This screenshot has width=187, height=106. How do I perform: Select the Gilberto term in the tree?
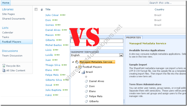(94, 101)
